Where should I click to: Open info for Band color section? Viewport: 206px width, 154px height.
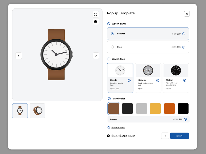click(x=109, y=99)
